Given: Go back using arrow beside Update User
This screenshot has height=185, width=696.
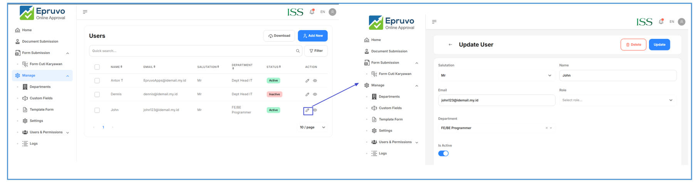Looking at the screenshot, I should tap(450, 45).
